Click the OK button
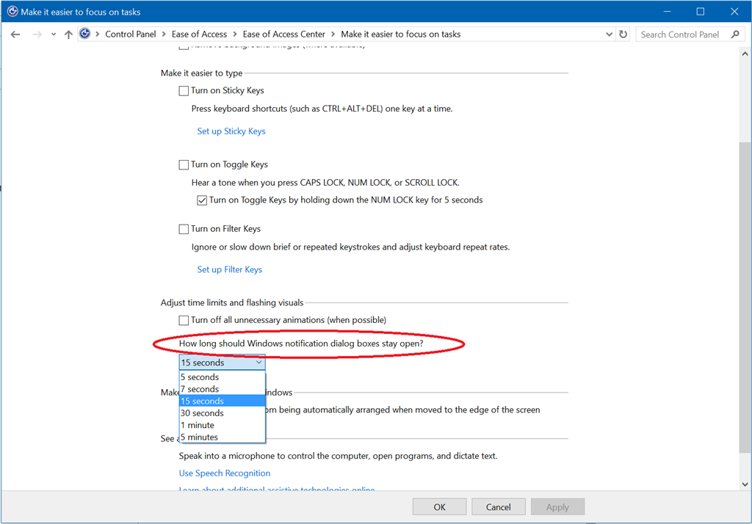 point(439,507)
